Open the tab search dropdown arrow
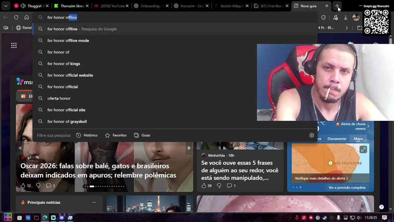 click(x=6, y=6)
